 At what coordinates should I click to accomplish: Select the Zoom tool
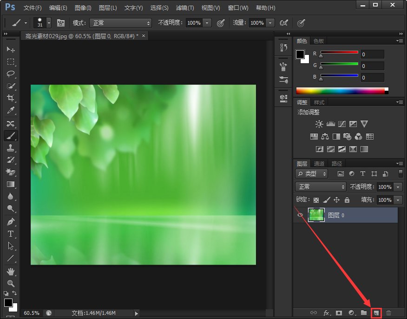point(10,283)
